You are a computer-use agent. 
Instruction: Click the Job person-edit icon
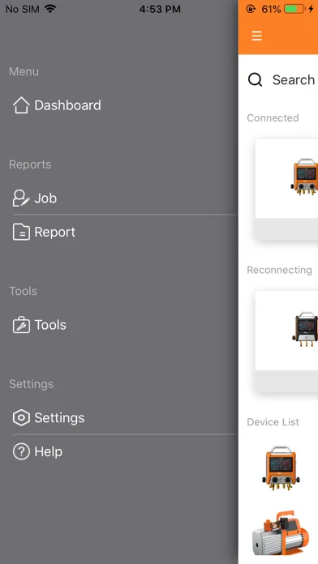[x=21, y=199]
